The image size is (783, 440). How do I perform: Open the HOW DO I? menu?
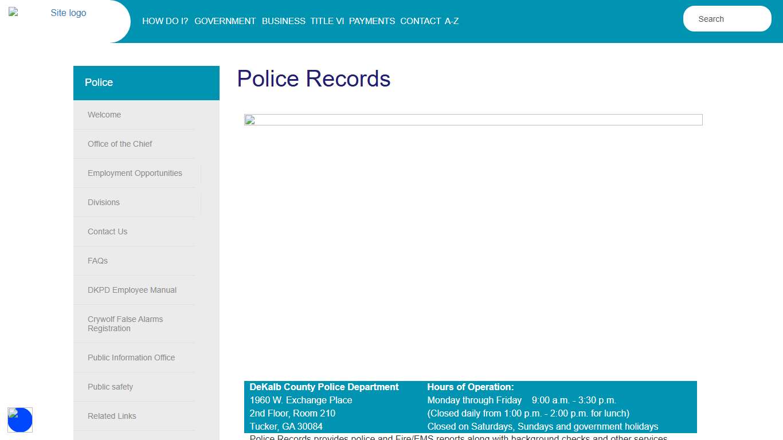165,21
